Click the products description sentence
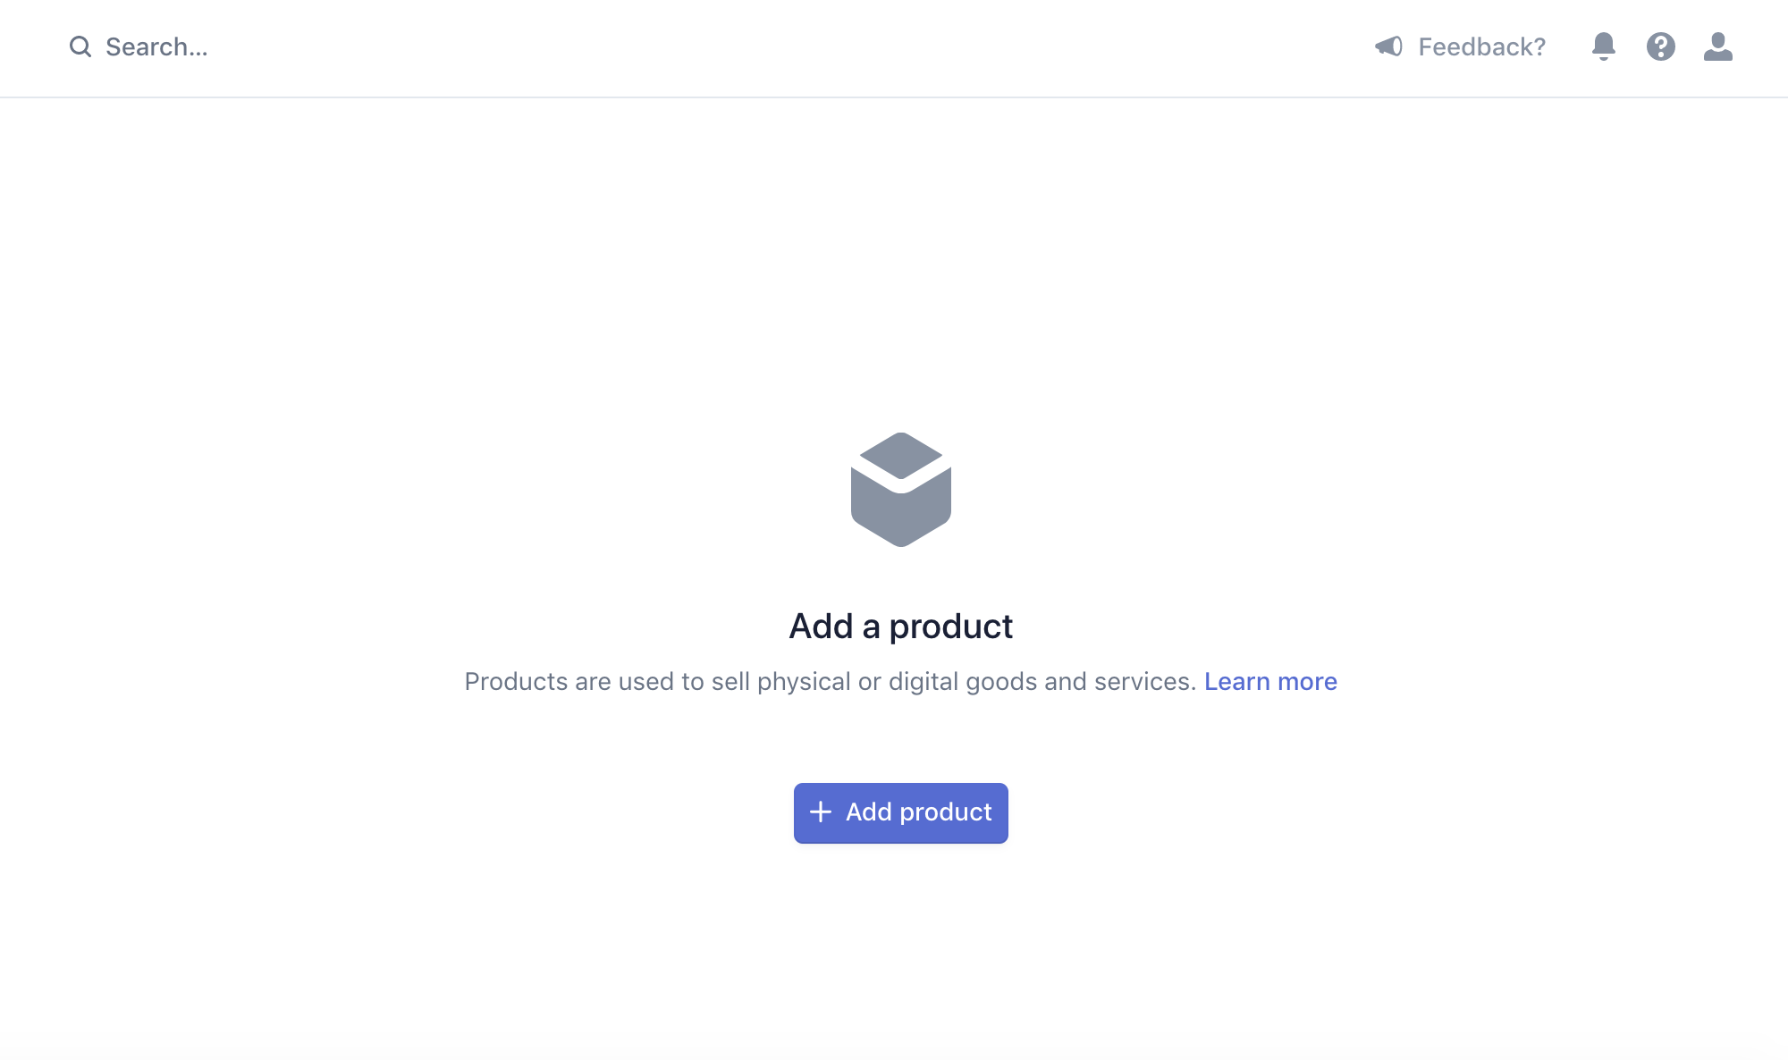The height and width of the screenshot is (1060, 1788). click(830, 682)
